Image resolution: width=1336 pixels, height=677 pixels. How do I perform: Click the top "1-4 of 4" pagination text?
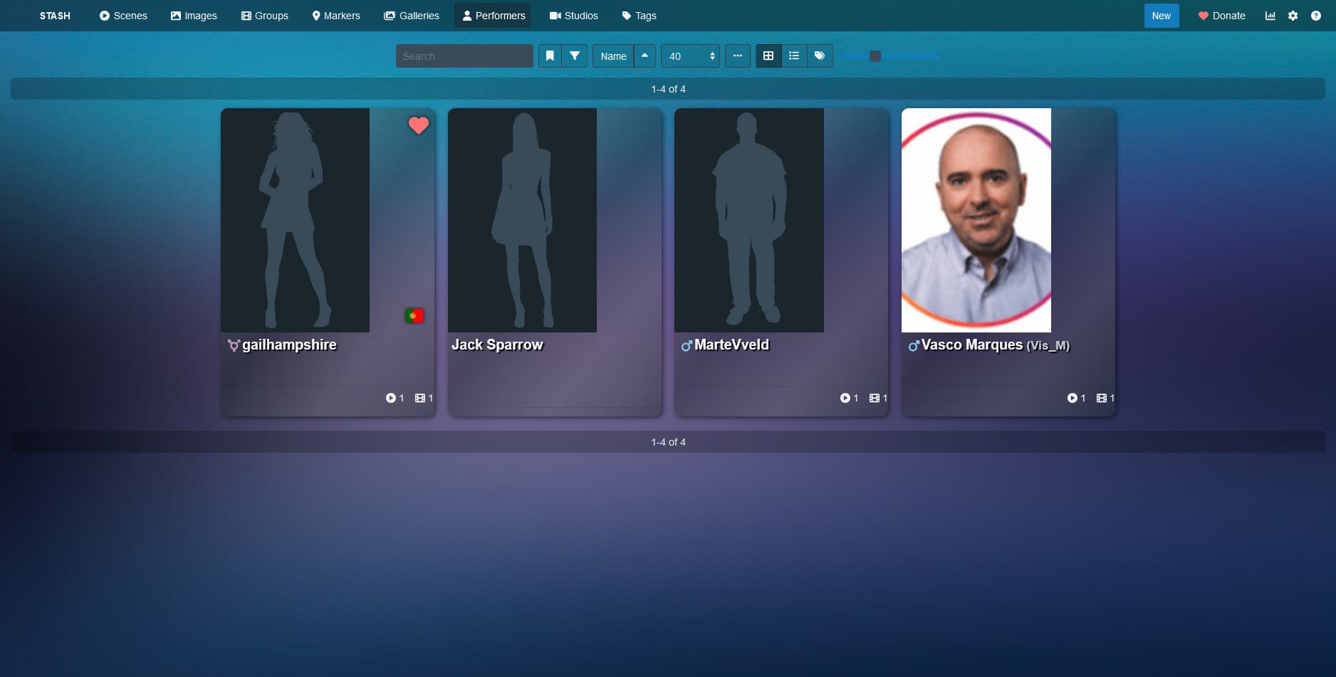point(668,89)
